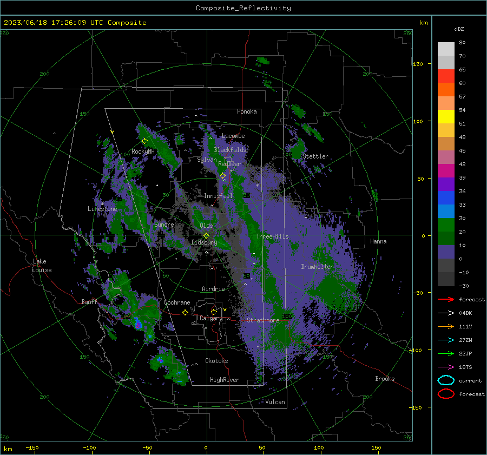Click the green 22JP arrow icon
Viewport: 487px width, 455px height.
pyautogui.click(x=446, y=353)
